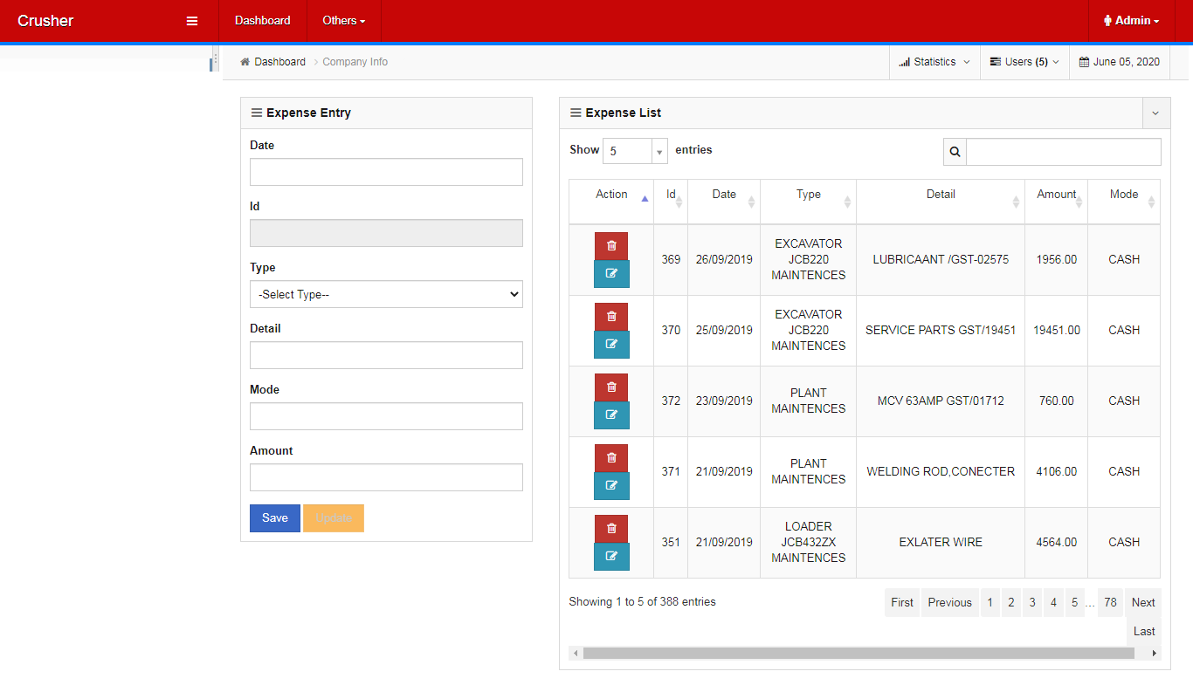1193x692 pixels.
Task: Collapse the Expense List panel chevron
Action: point(1156,113)
